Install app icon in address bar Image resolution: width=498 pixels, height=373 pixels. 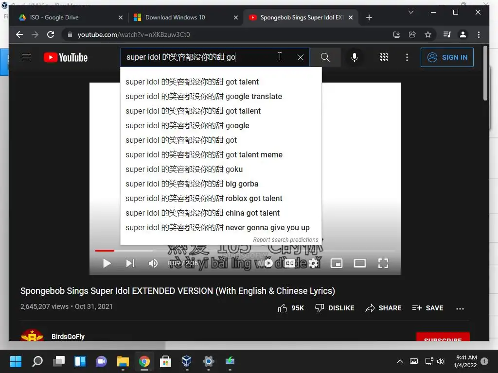396,34
